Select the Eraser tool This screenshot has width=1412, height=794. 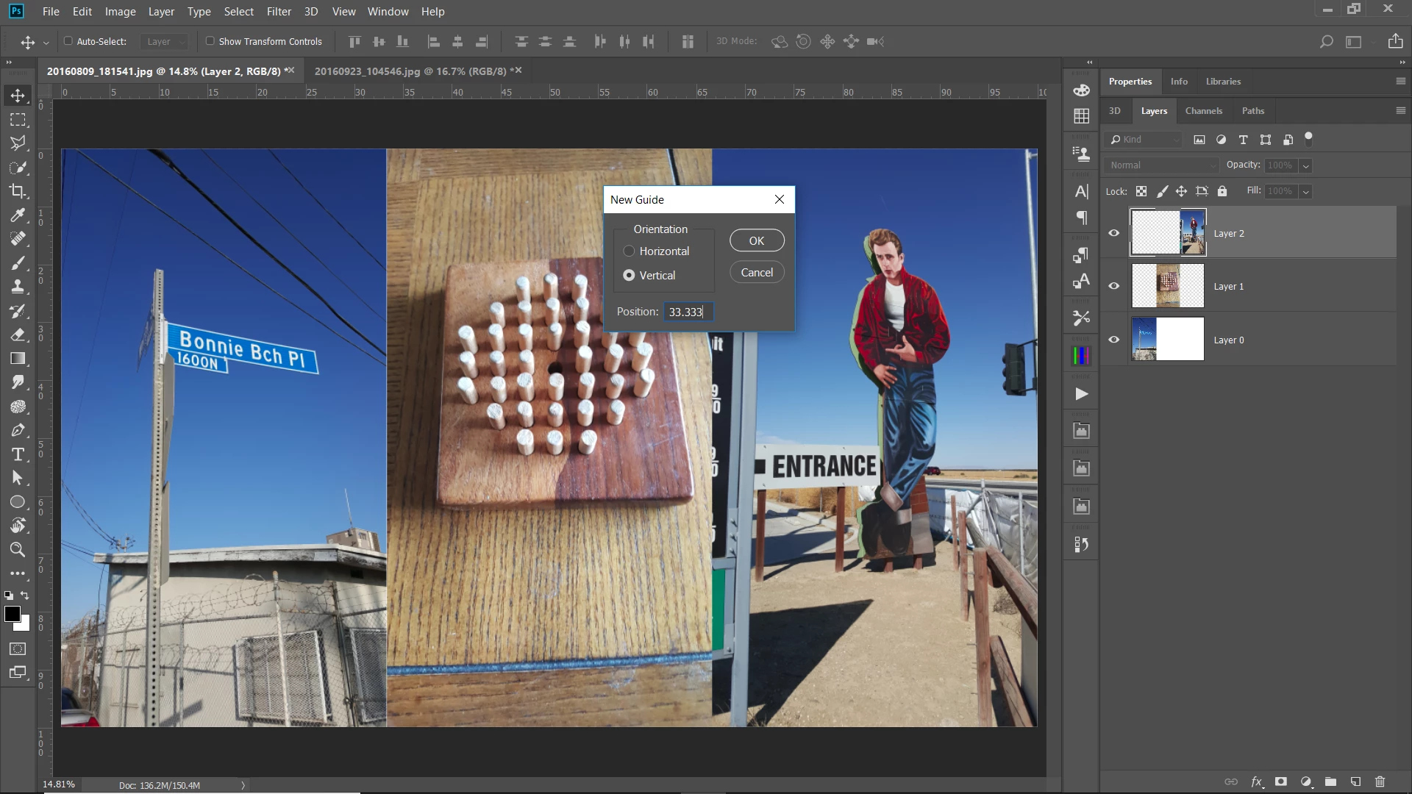(18, 335)
